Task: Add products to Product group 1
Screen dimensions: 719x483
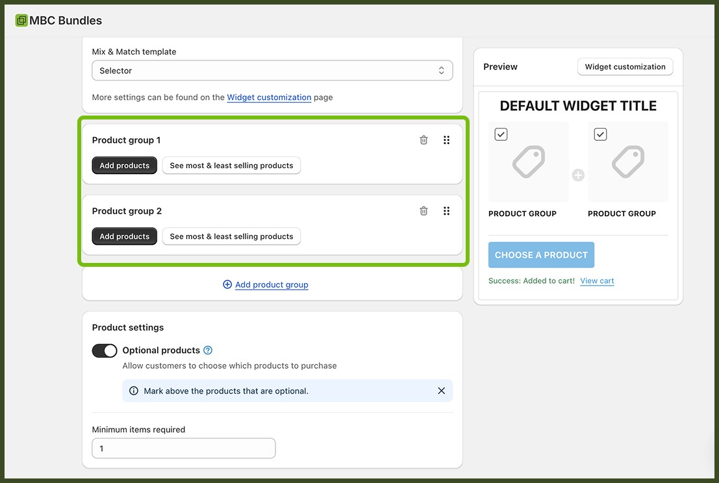Action: click(x=124, y=165)
